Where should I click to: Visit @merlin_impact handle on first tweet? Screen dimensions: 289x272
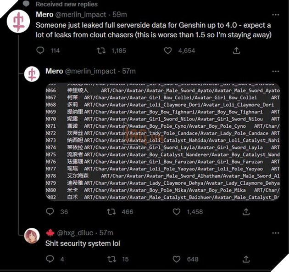click(81, 15)
